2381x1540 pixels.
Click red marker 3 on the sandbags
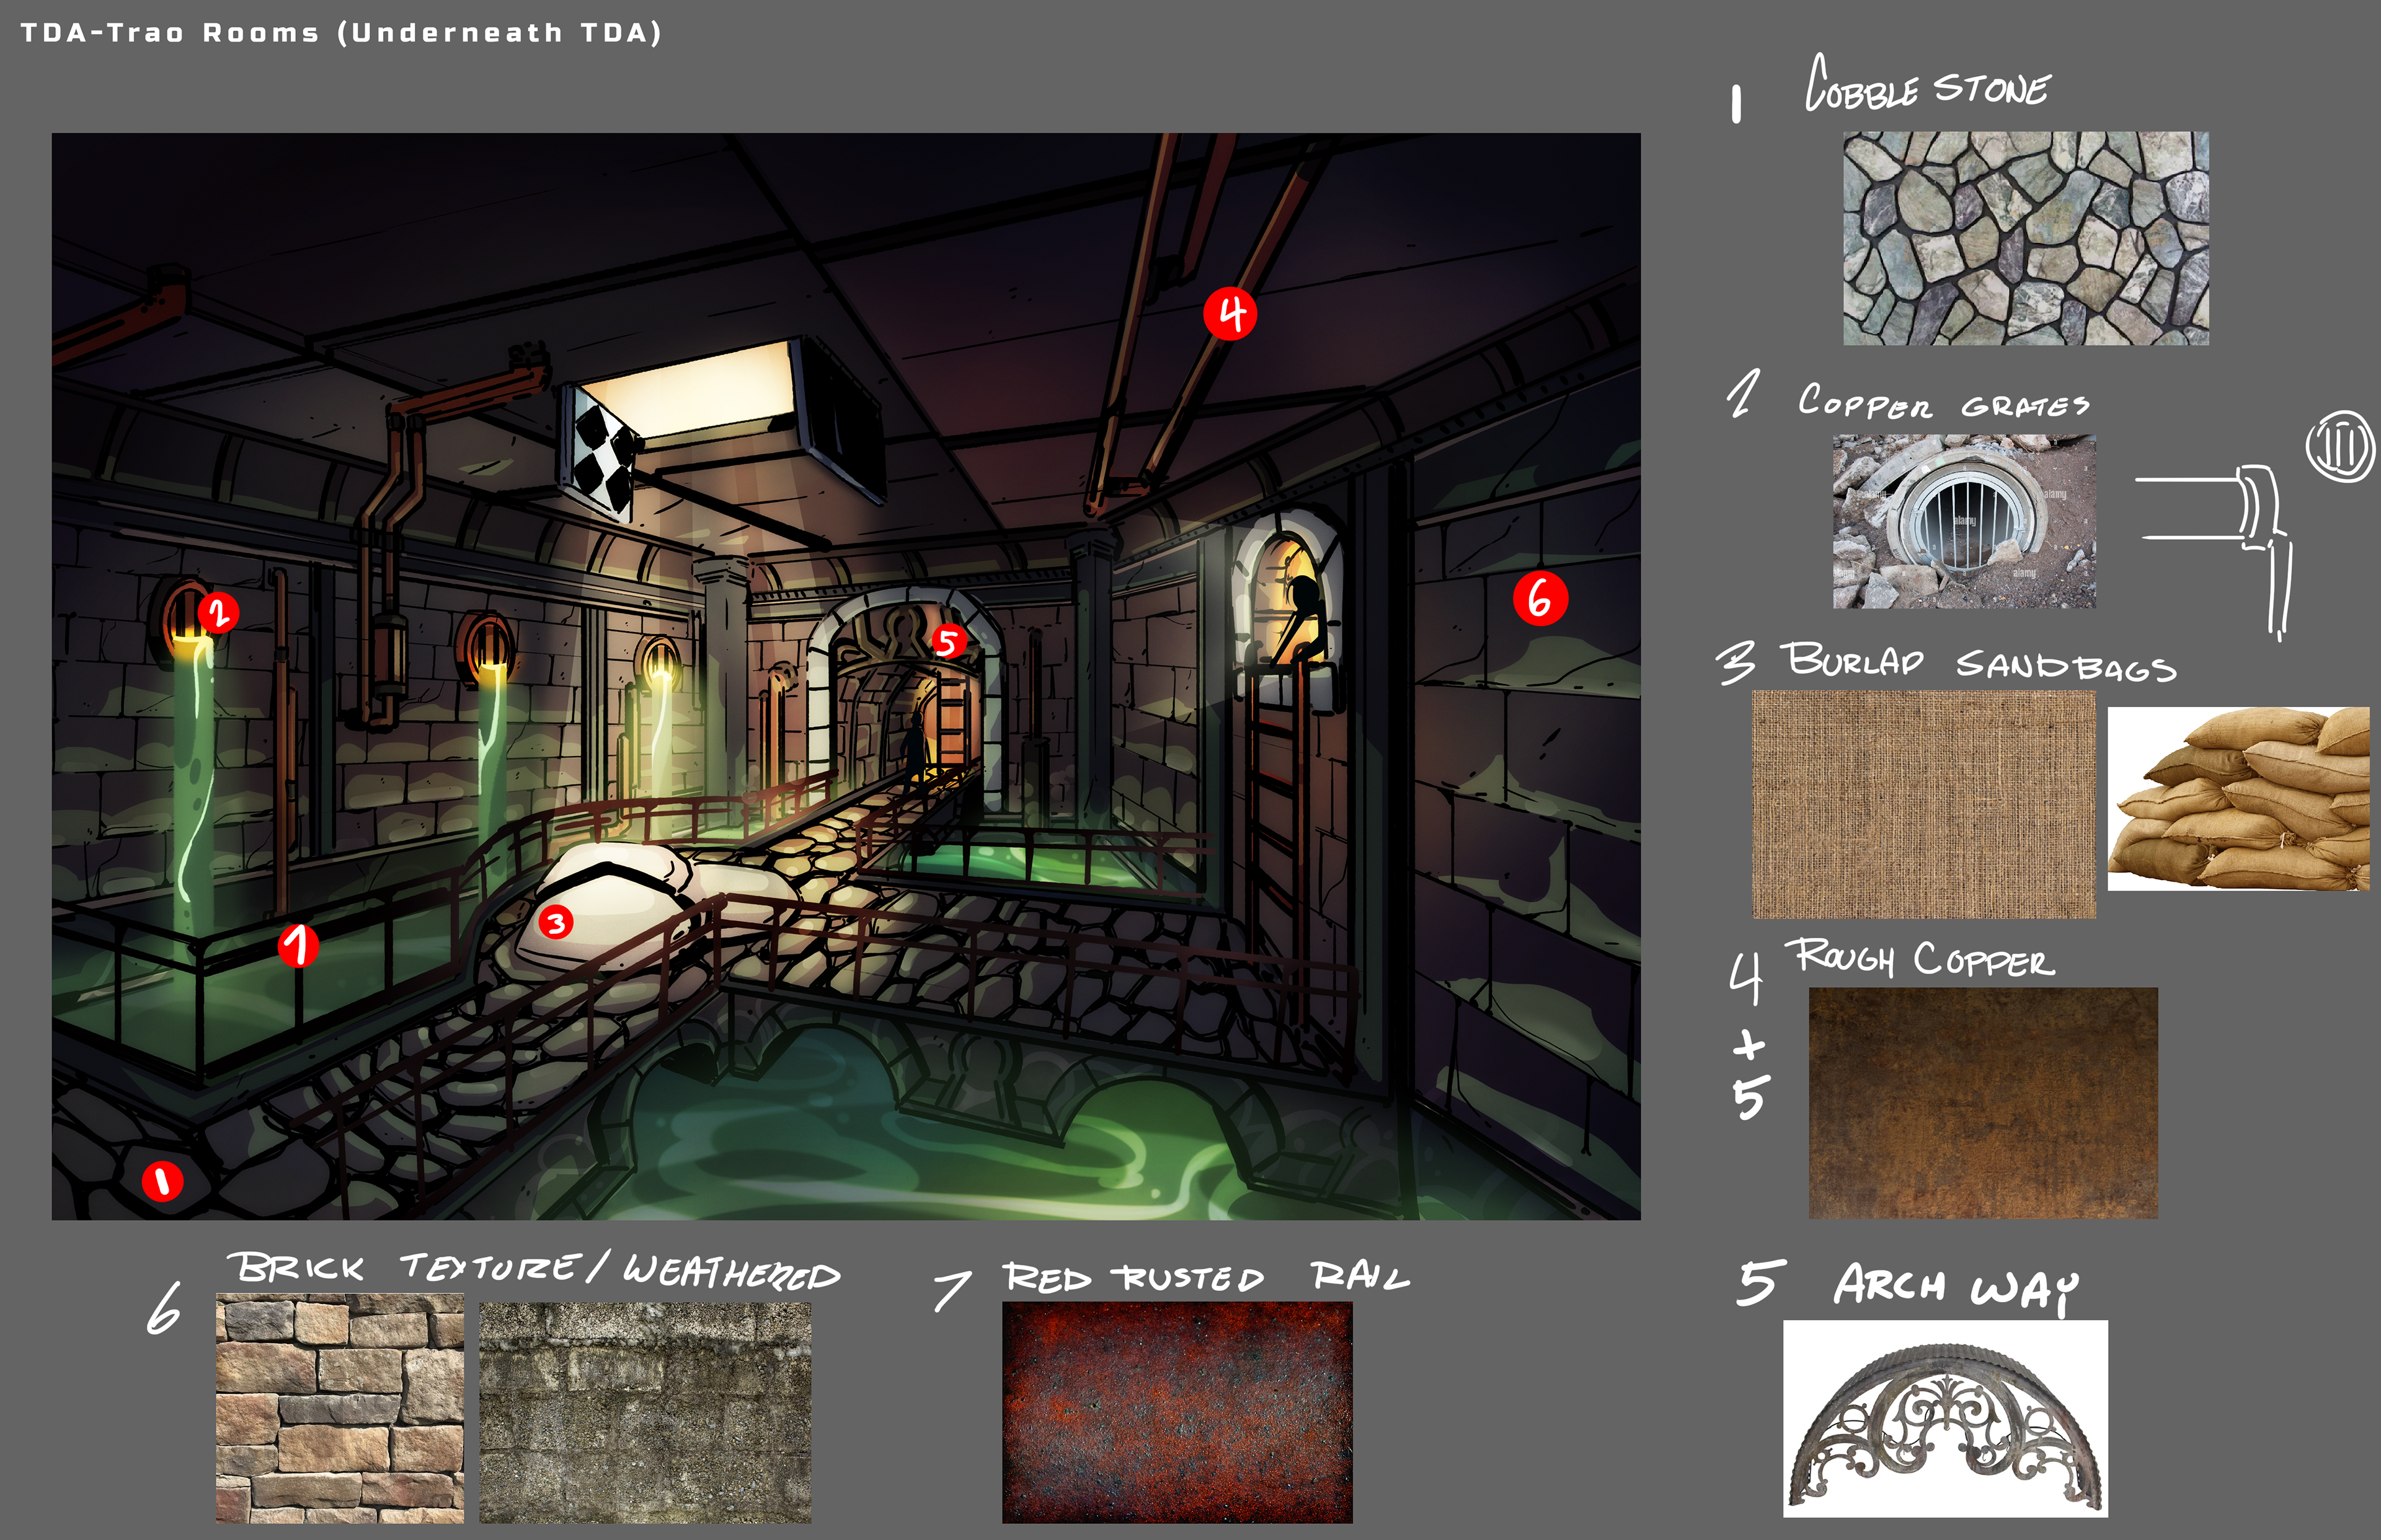[556, 922]
